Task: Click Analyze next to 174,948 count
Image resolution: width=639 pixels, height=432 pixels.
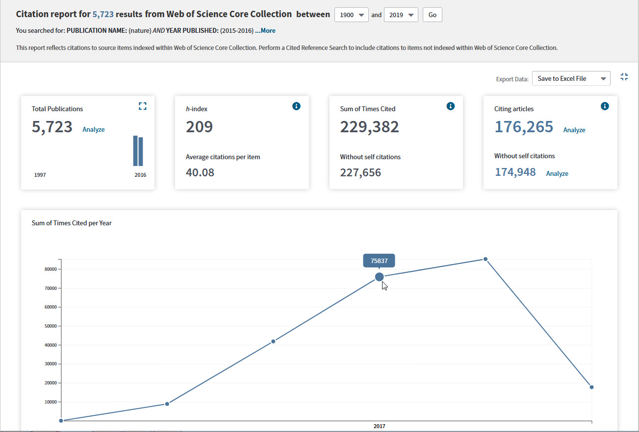Action: (x=557, y=173)
